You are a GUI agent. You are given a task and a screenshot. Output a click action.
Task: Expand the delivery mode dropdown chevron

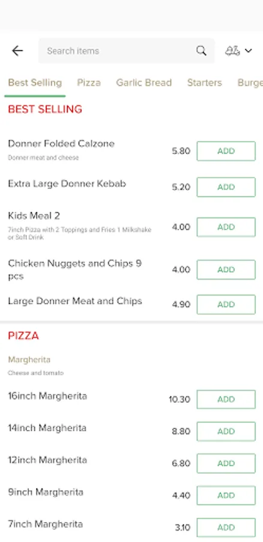click(249, 51)
